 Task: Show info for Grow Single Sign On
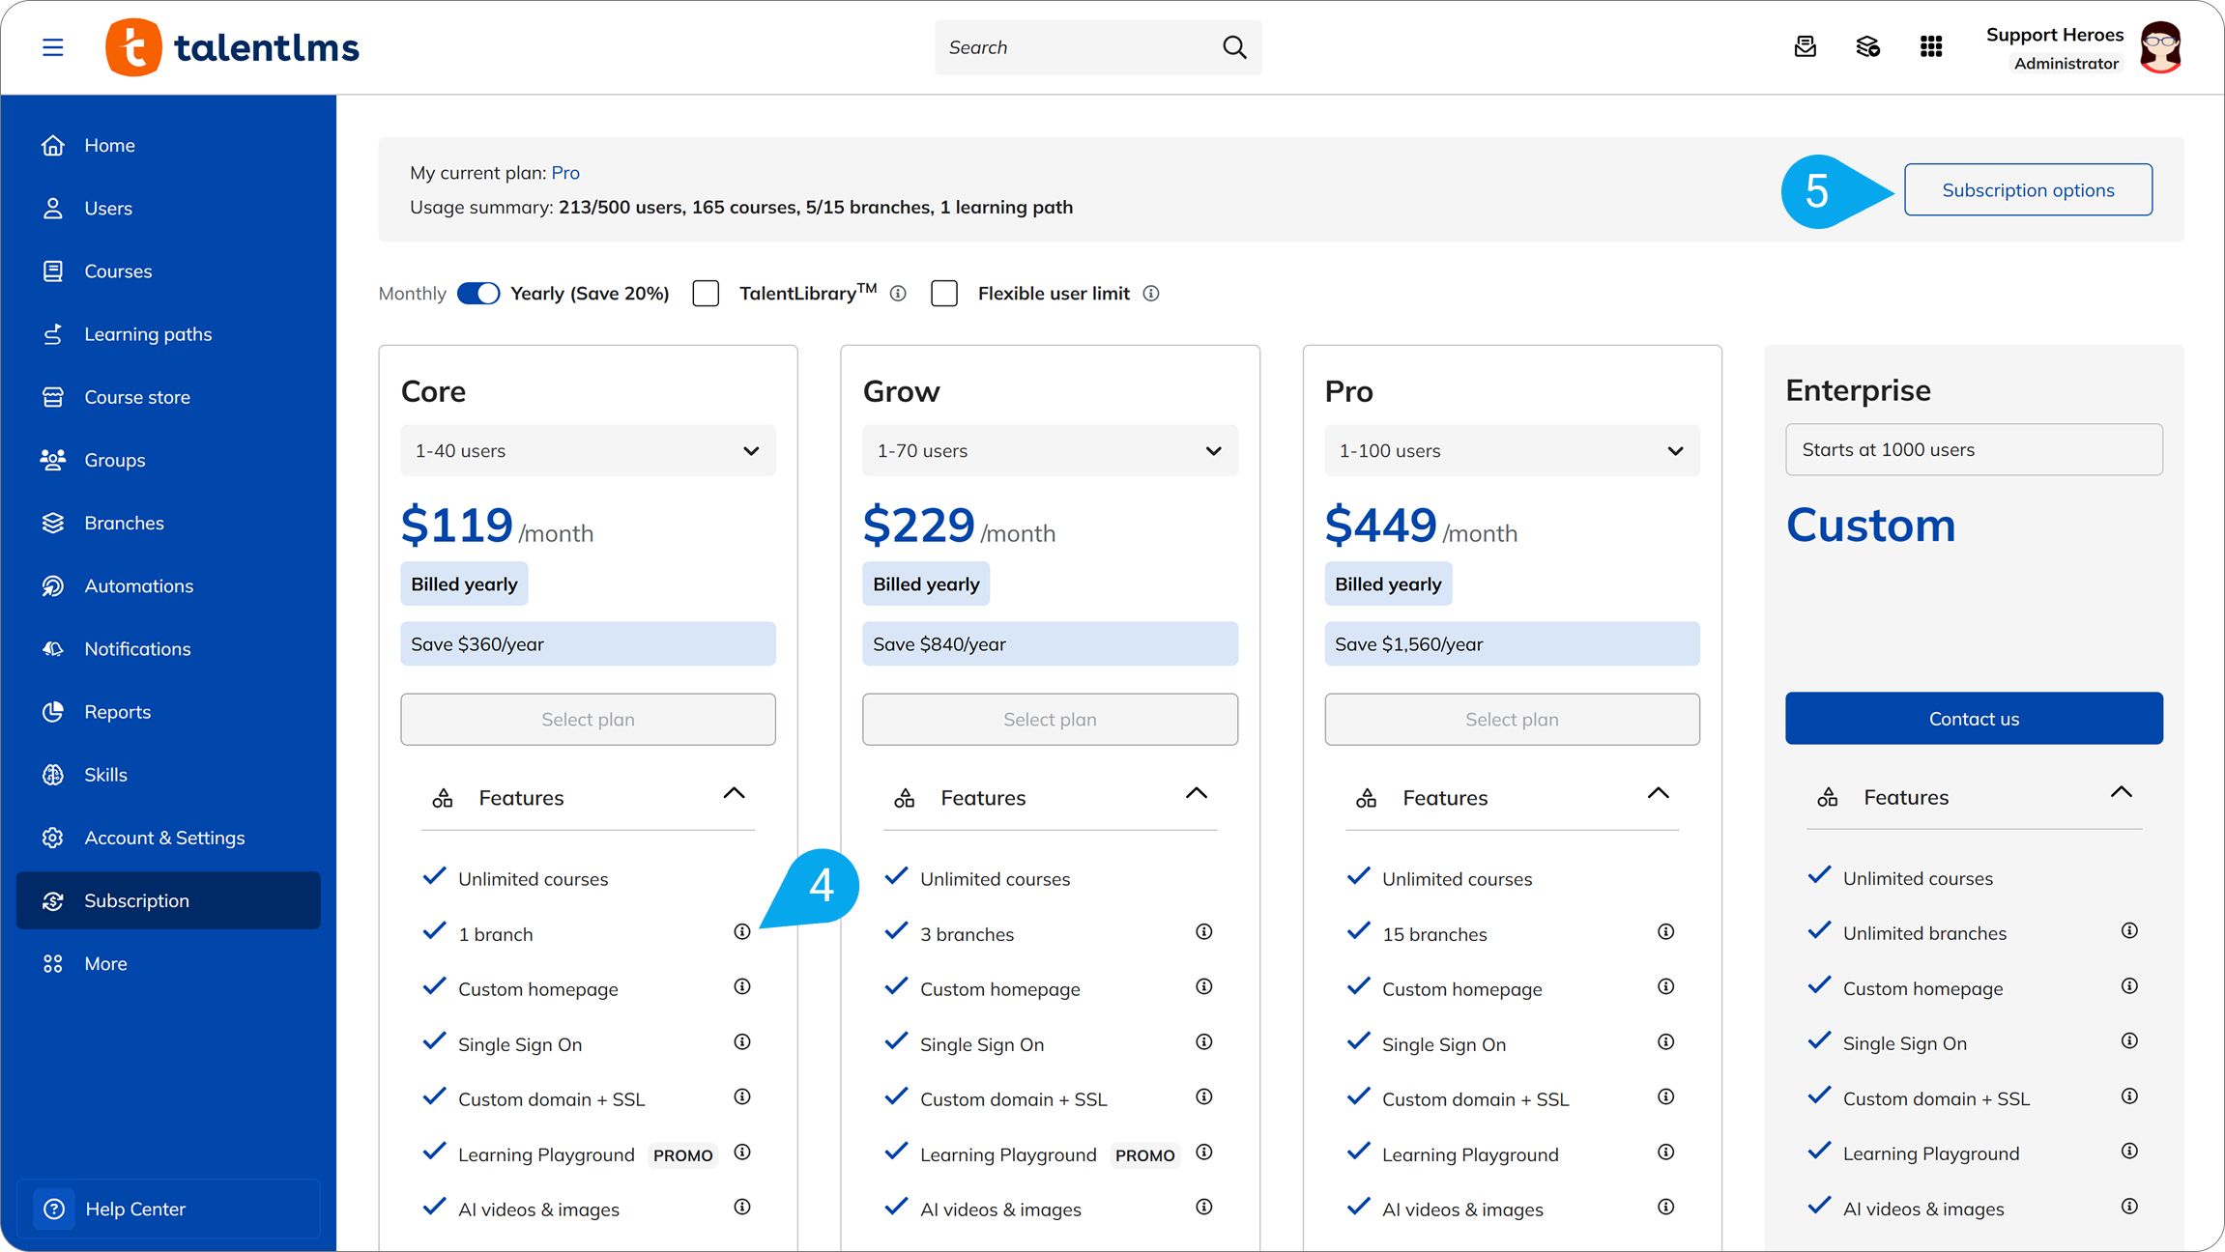point(1204,1042)
